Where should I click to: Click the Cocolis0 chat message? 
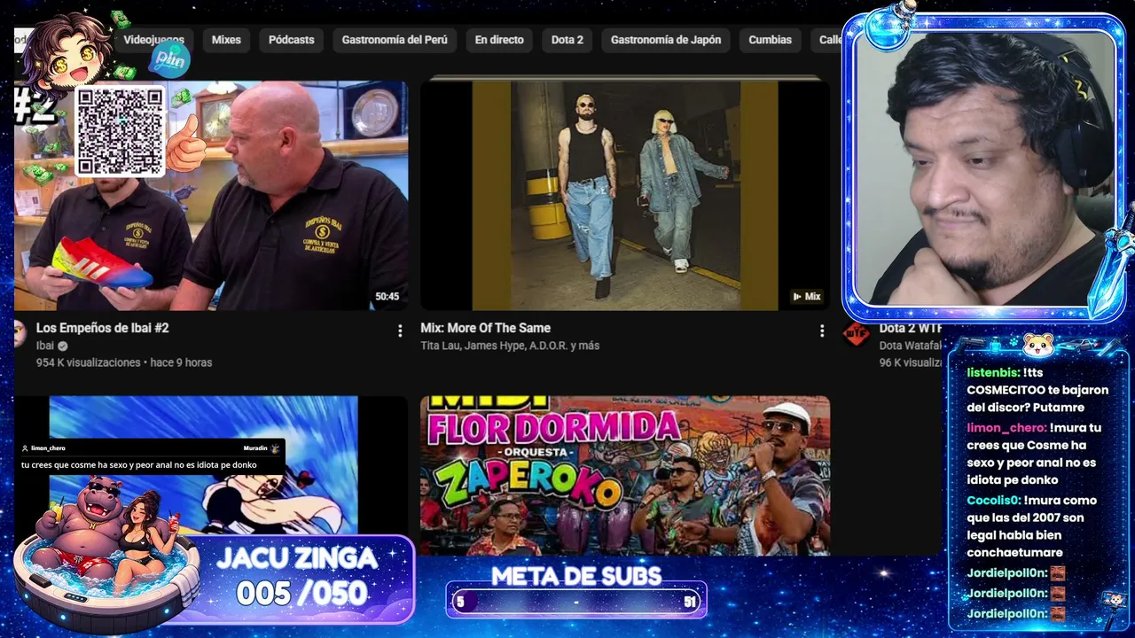[x=1034, y=526]
